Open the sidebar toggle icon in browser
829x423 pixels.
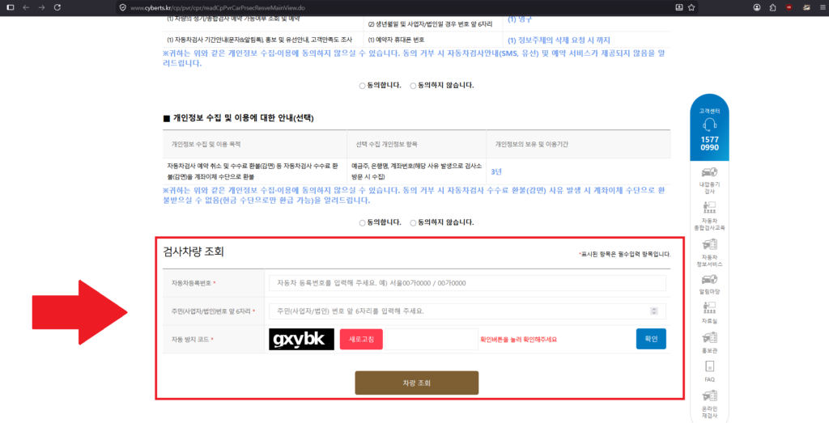(x=10, y=7)
